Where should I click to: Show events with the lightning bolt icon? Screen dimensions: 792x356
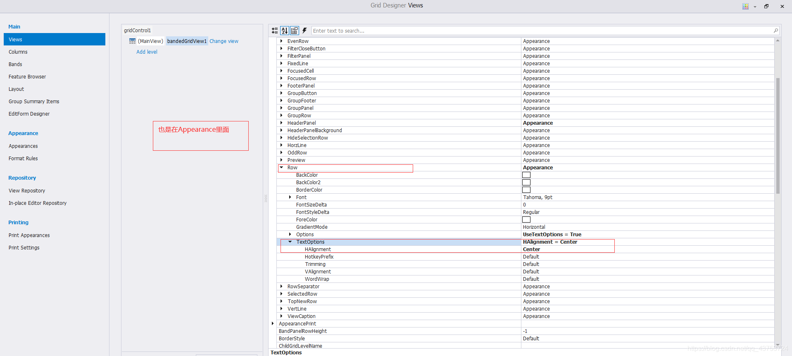coord(304,31)
